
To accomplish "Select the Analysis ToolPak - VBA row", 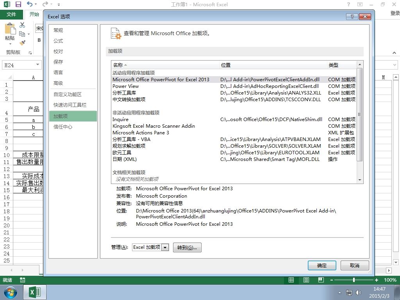I will coord(234,139).
